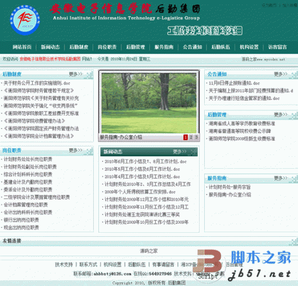The image size is (298, 286).
Task: Open the slideshow caption 服务指南-办公室介绍
Action: tap(121, 137)
